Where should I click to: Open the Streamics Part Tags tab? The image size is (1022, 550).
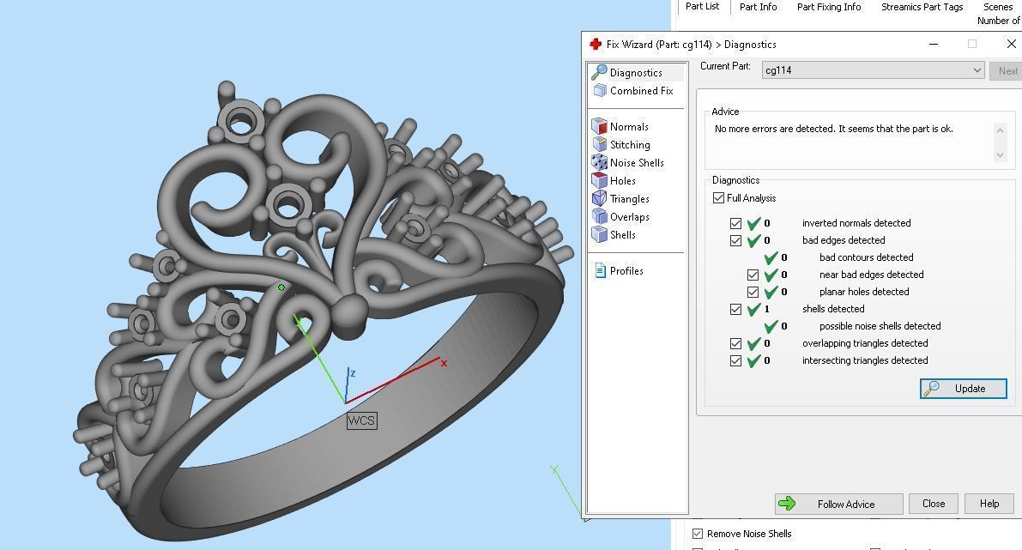pos(922,7)
